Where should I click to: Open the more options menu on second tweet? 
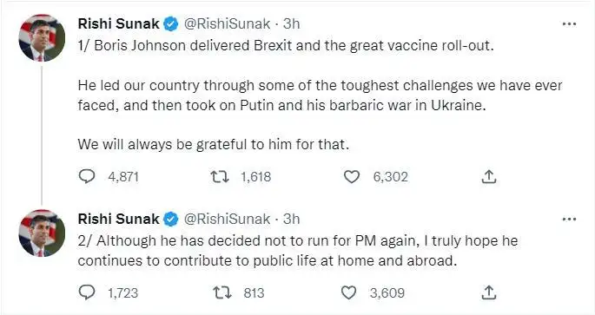[569, 219]
